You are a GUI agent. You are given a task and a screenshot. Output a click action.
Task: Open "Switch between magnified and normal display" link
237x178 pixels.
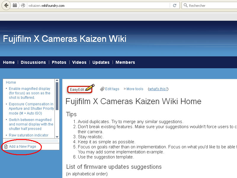coord(31,124)
